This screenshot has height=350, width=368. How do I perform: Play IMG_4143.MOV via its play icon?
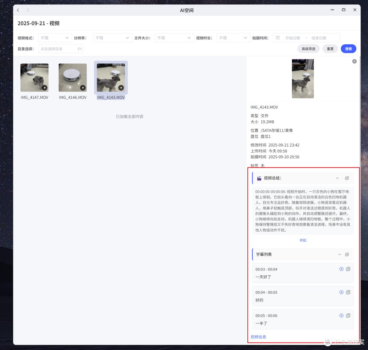click(x=121, y=88)
